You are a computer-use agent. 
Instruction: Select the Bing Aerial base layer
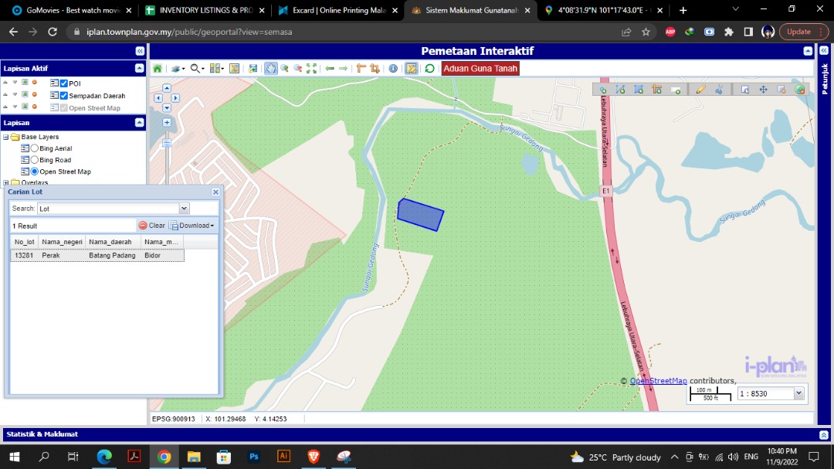(x=35, y=148)
